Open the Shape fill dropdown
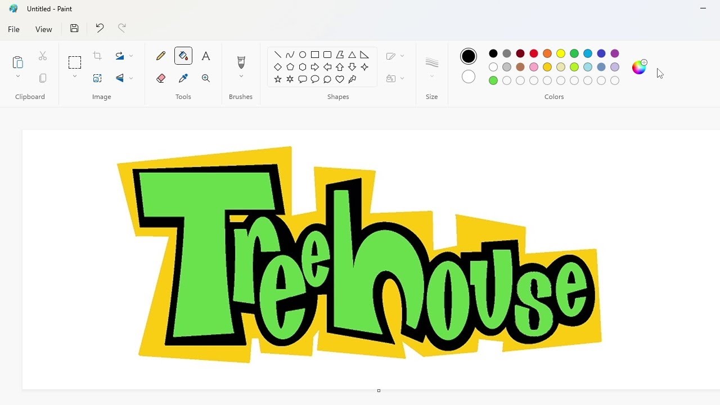Viewport: 720px width, 405px height. pos(402,78)
